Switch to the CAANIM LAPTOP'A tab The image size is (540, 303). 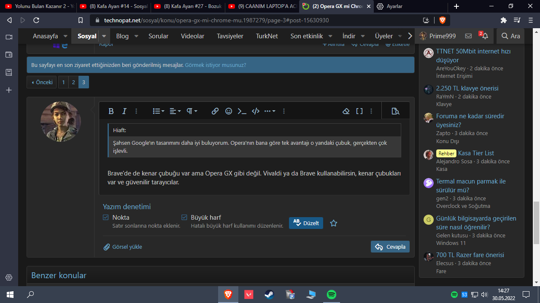pyautogui.click(x=262, y=6)
